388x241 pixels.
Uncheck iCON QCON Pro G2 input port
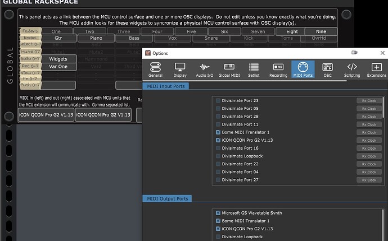218,140
